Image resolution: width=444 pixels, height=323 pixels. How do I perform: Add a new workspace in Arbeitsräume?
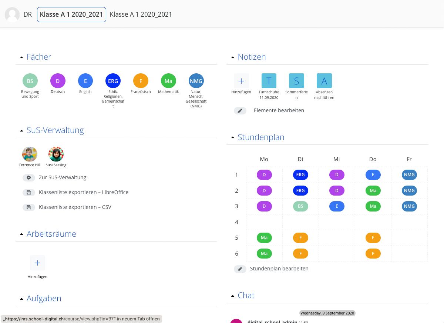[37, 263]
